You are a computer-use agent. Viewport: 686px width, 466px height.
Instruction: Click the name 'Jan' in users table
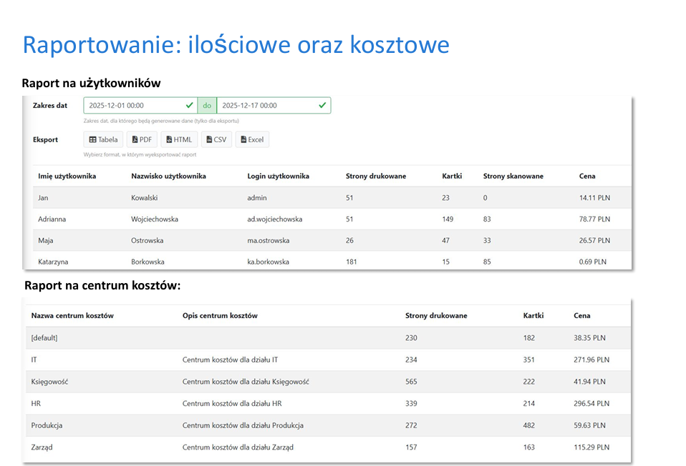coord(43,198)
